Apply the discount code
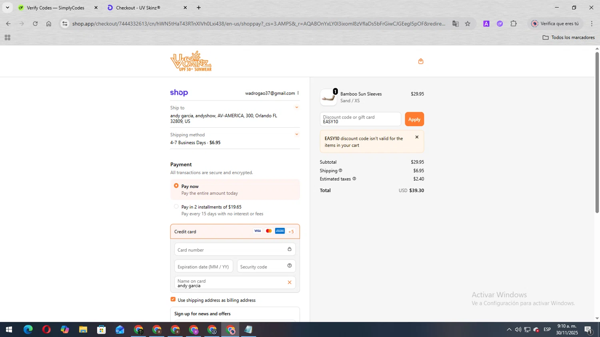 coord(414,119)
